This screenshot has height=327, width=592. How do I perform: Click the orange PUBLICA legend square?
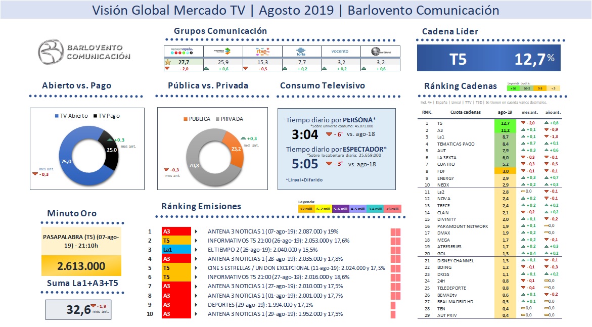(x=186, y=119)
